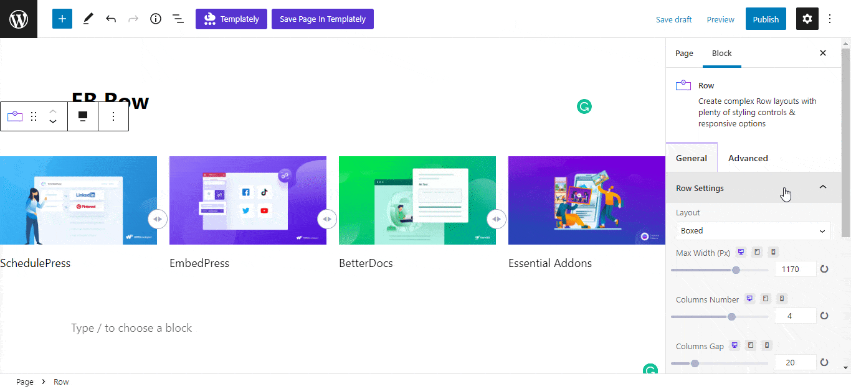Click the BetterDocs caption text
This screenshot has height=389, width=851.
(x=366, y=263)
